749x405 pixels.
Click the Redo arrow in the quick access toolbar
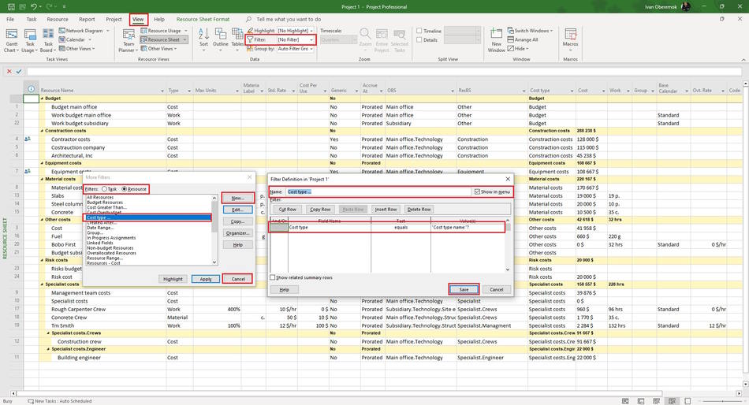[50, 6]
